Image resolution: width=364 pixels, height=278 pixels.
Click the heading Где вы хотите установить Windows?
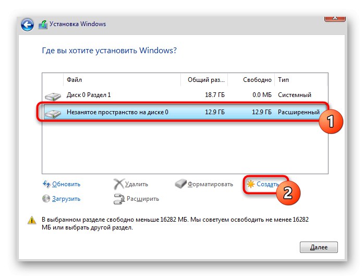pyautogui.click(x=110, y=51)
